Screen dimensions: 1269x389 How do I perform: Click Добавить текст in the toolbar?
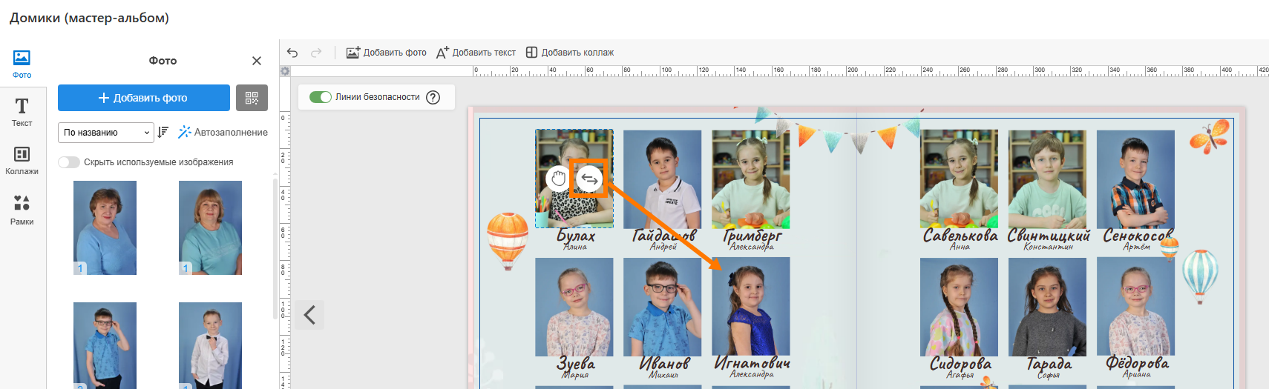coord(476,53)
